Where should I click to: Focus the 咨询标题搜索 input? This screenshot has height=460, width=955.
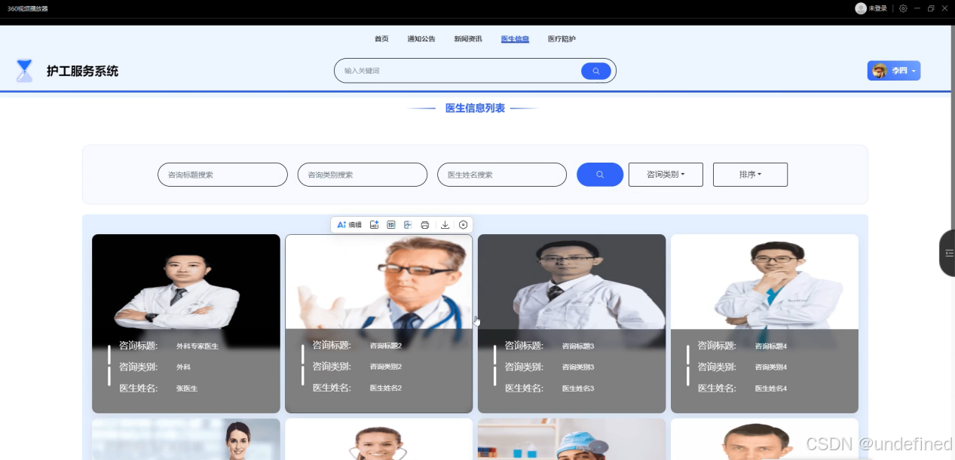pyautogui.click(x=222, y=174)
